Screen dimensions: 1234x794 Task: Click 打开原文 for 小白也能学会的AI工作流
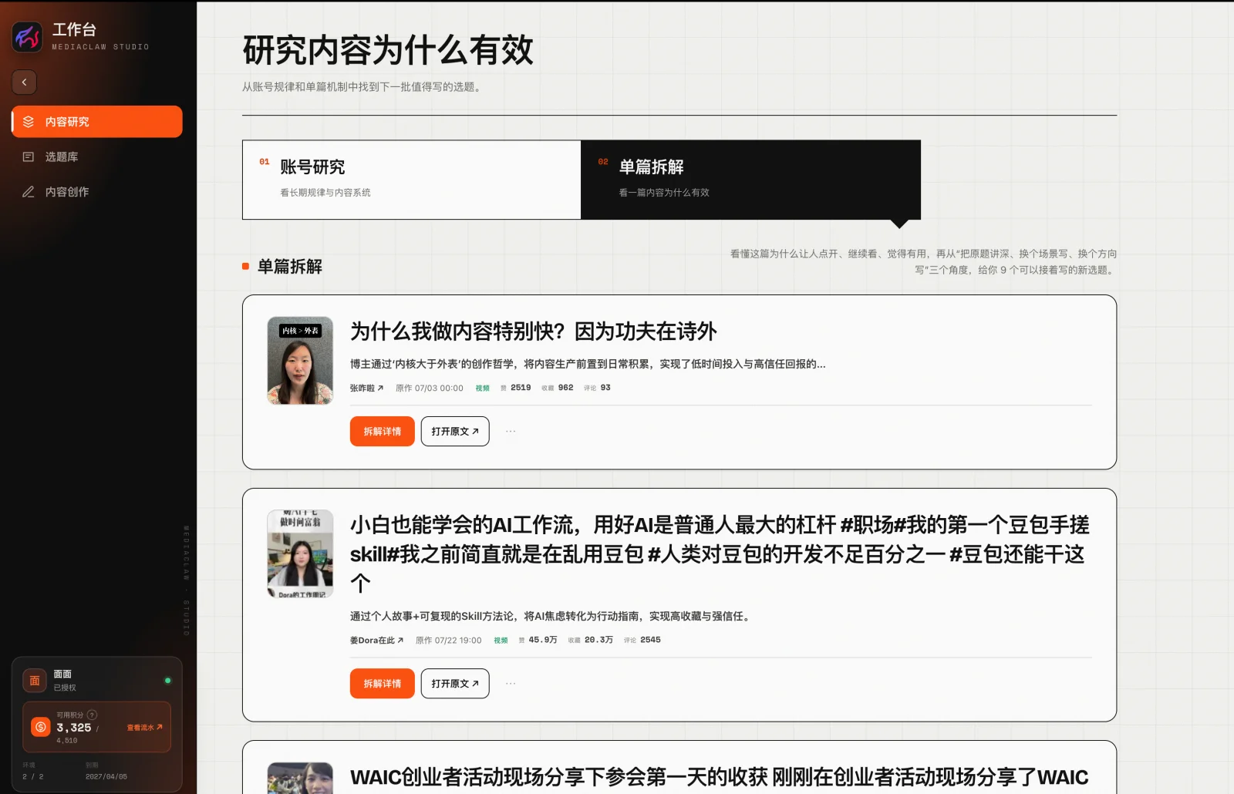click(x=455, y=684)
